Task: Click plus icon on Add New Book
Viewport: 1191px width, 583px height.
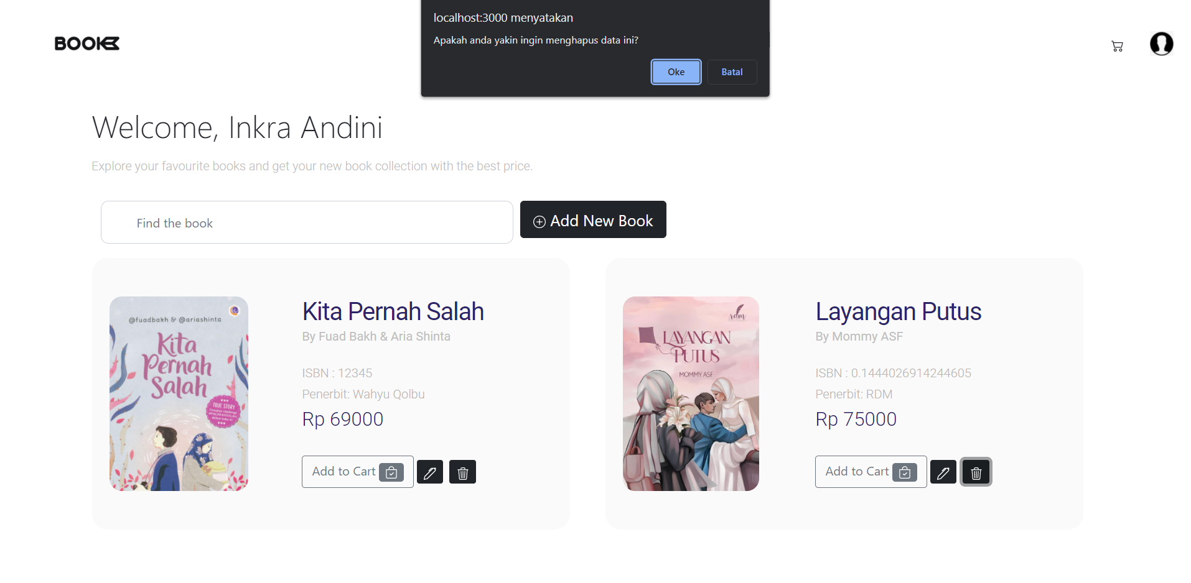Action: pos(539,222)
